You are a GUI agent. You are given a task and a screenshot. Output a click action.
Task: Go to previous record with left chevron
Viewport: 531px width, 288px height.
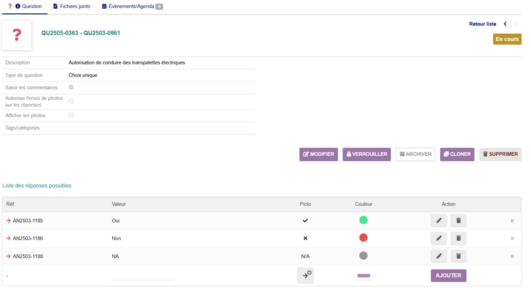click(x=505, y=24)
